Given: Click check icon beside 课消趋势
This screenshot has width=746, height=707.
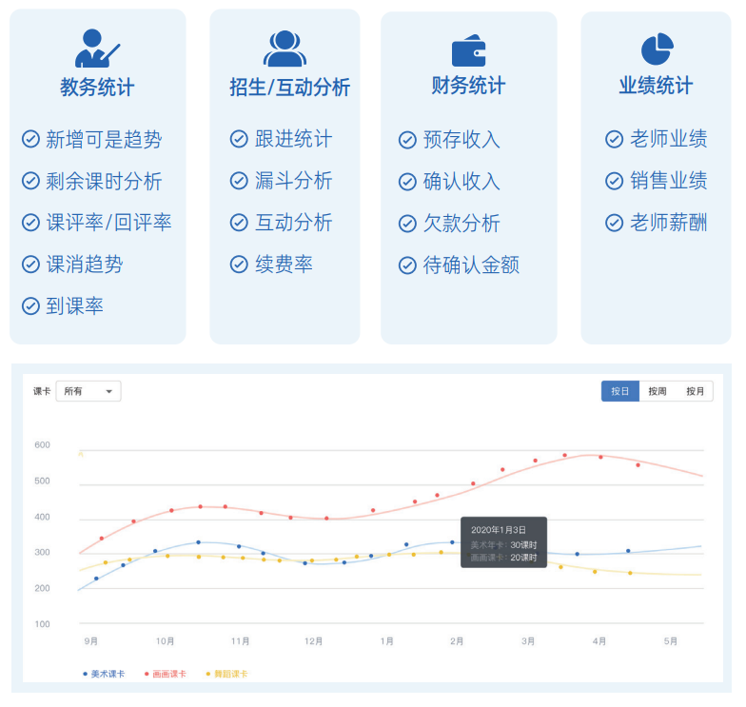Looking at the screenshot, I should tap(30, 265).
